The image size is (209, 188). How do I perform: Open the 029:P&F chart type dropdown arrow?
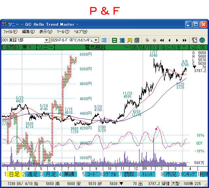point(96,40)
